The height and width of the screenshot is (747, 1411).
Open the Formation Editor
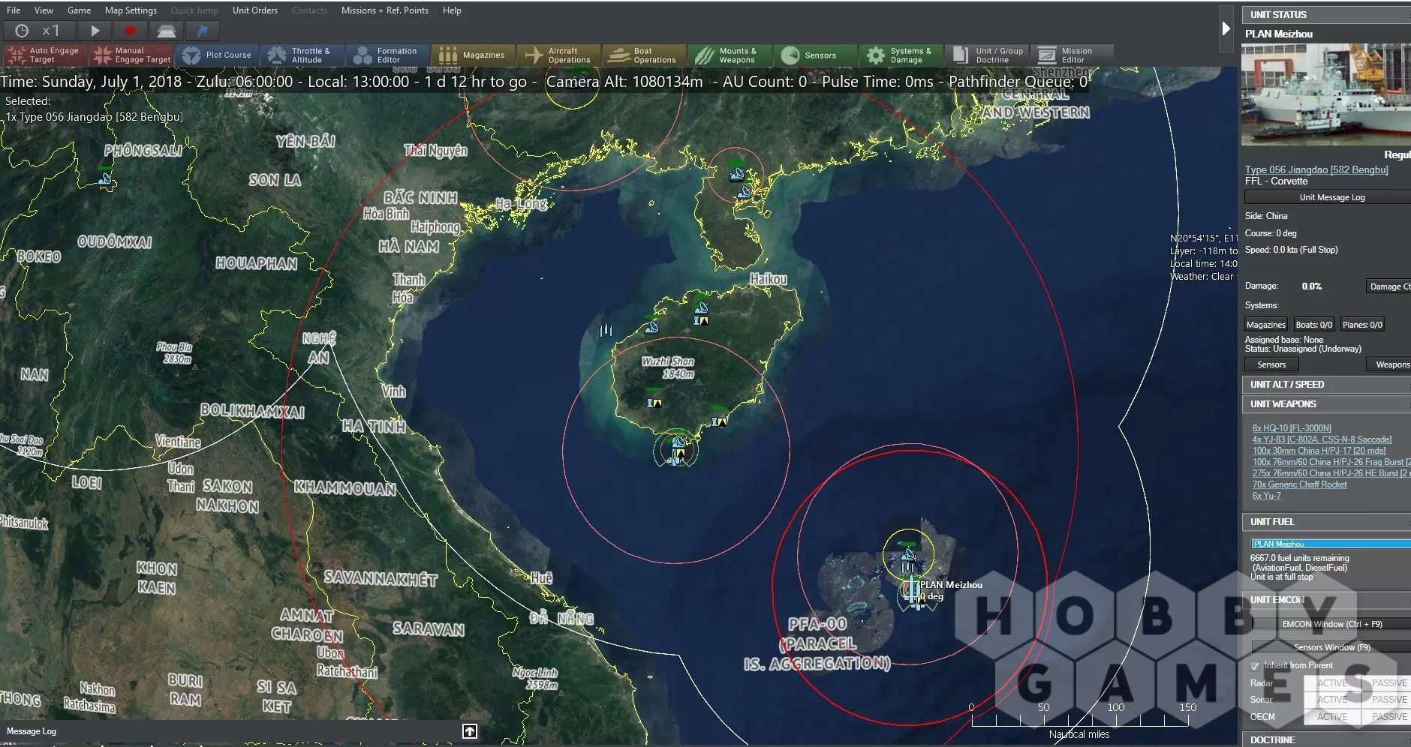[x=388, y=55]
